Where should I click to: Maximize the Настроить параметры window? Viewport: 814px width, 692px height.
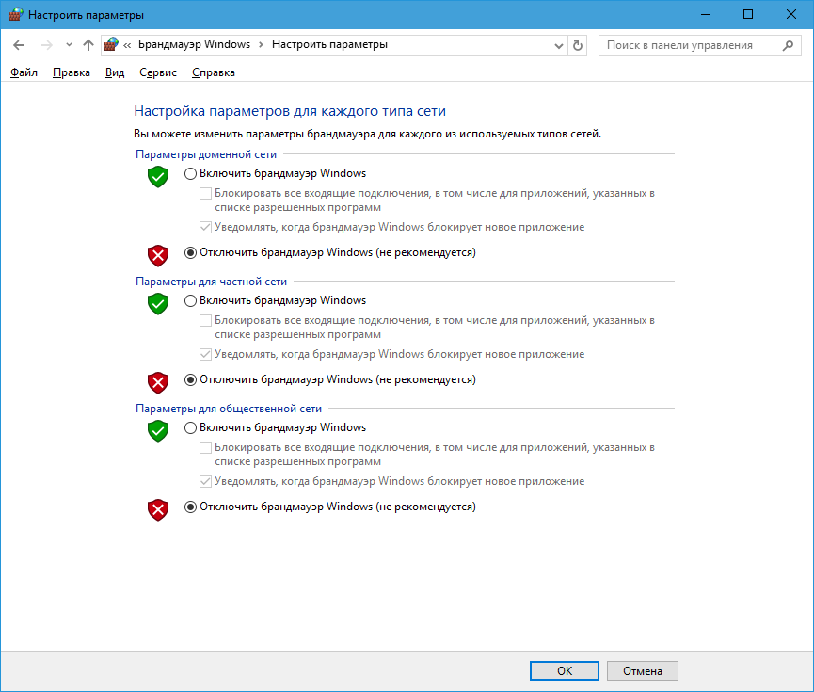point(748,14)
